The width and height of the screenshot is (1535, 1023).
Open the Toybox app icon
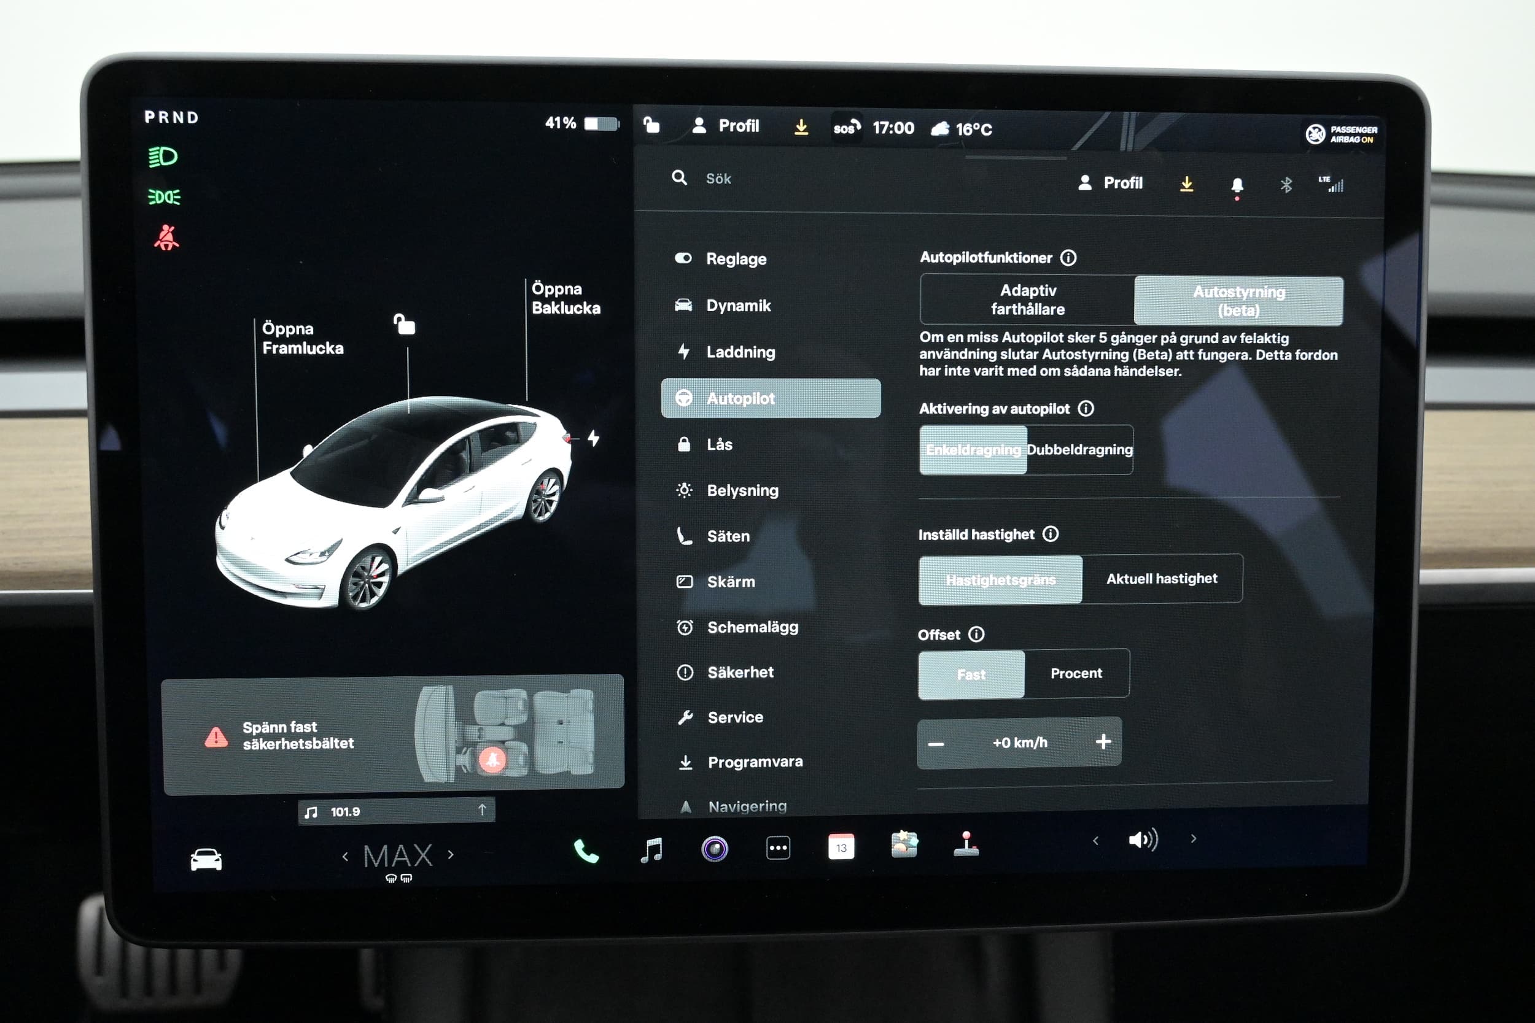click(x=904, y=844)
